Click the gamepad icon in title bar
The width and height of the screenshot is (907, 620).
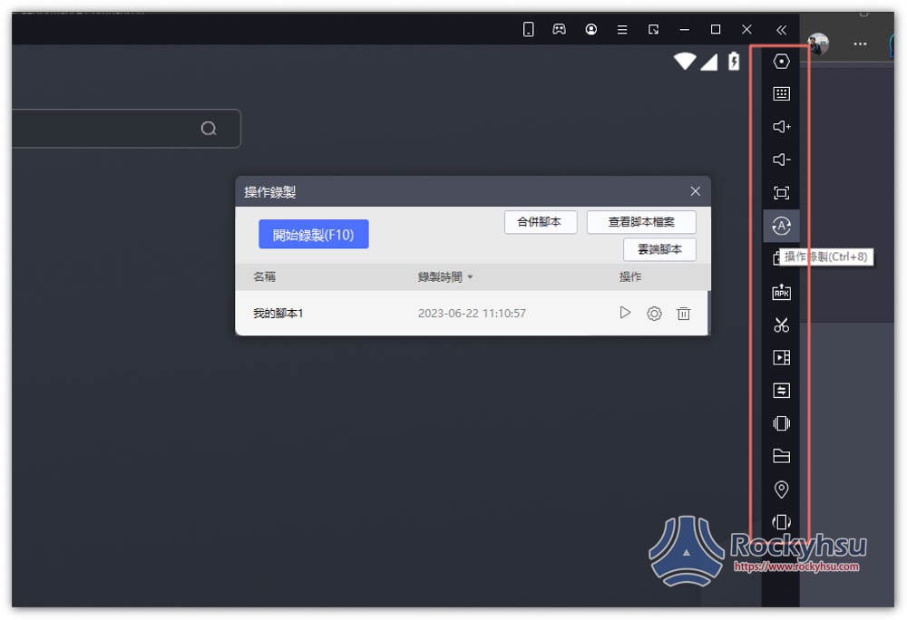tap(560, 29)
